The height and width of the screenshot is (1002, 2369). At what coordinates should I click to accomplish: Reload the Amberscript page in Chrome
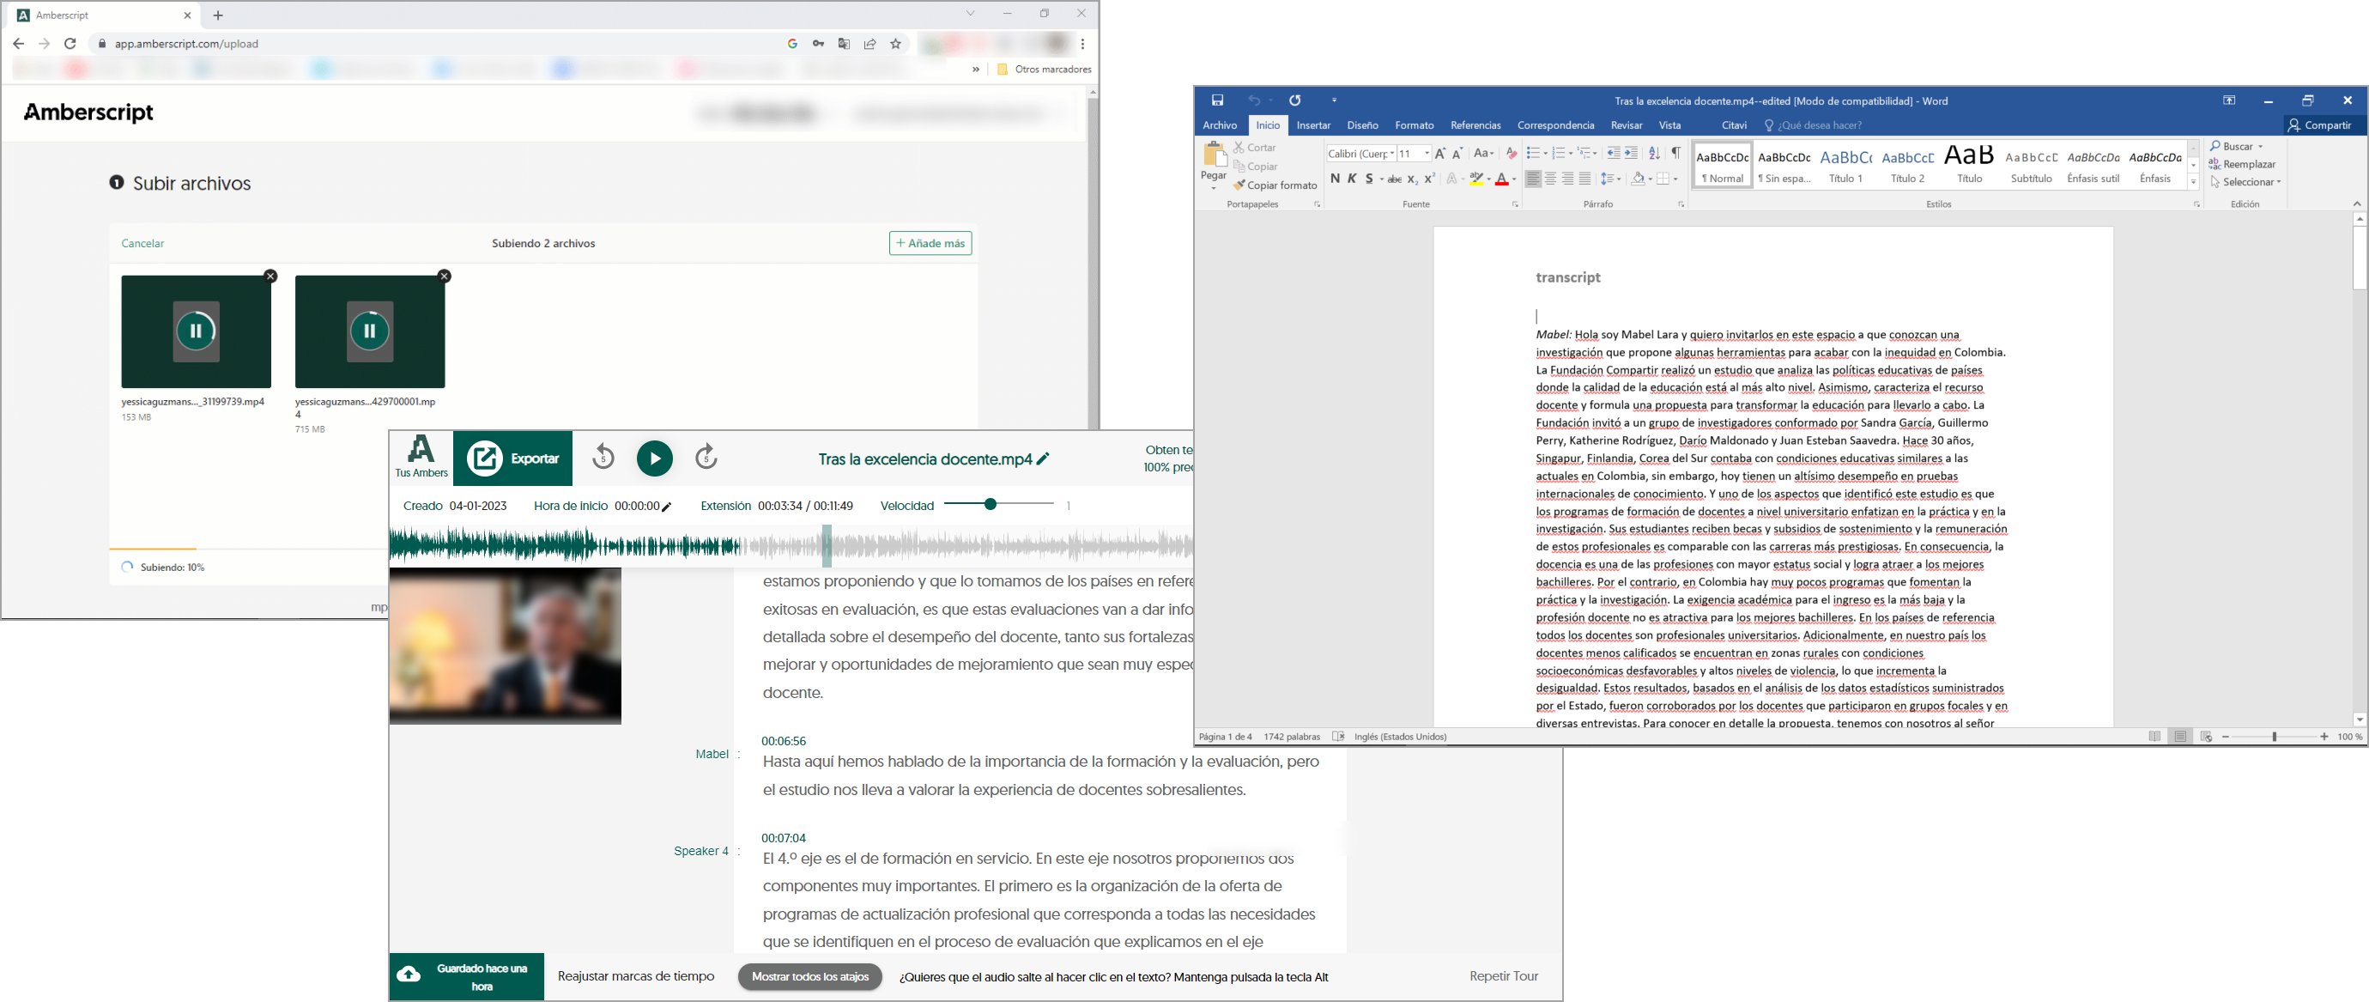[x=70, y=43]
